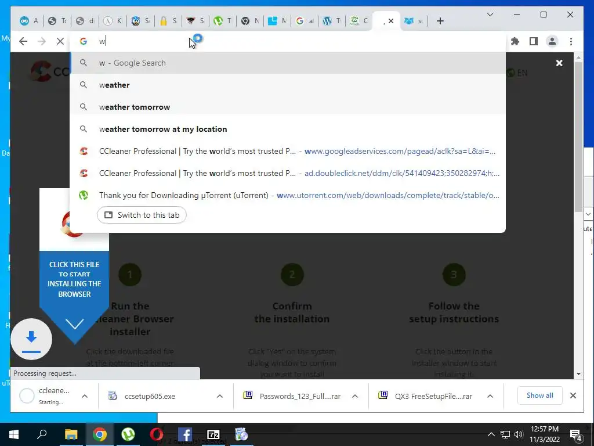Image resolution: width=594 pixels, height=446 pixels.
Task: Go back with the back arrow
Action: (23, 41)
